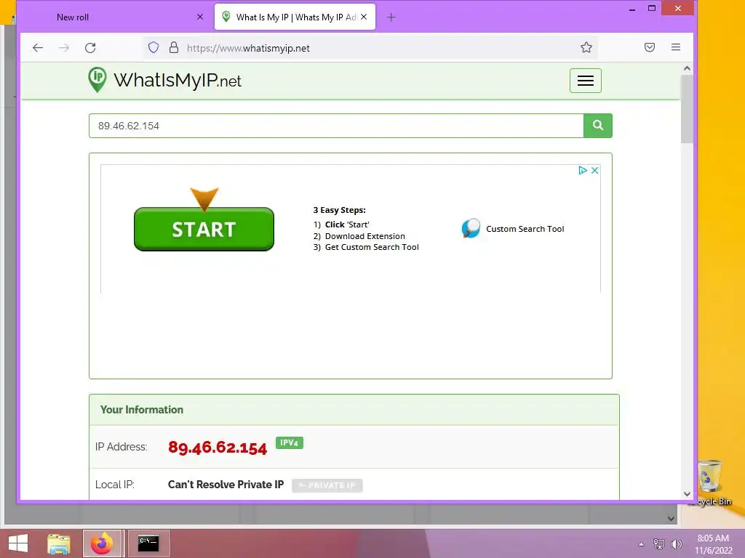Save page to Pocket
The height and width of the screenshot is (558, 745).
(650, 47)
